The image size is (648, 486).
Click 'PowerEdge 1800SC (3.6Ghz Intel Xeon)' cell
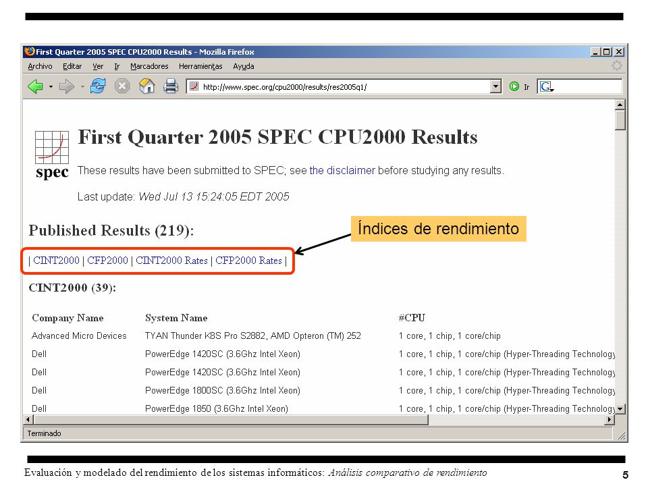pyautogui.click(x=223, y=390)
